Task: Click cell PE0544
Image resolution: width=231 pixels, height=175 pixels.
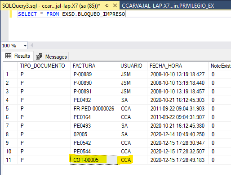Action: (x=94, y=152)
